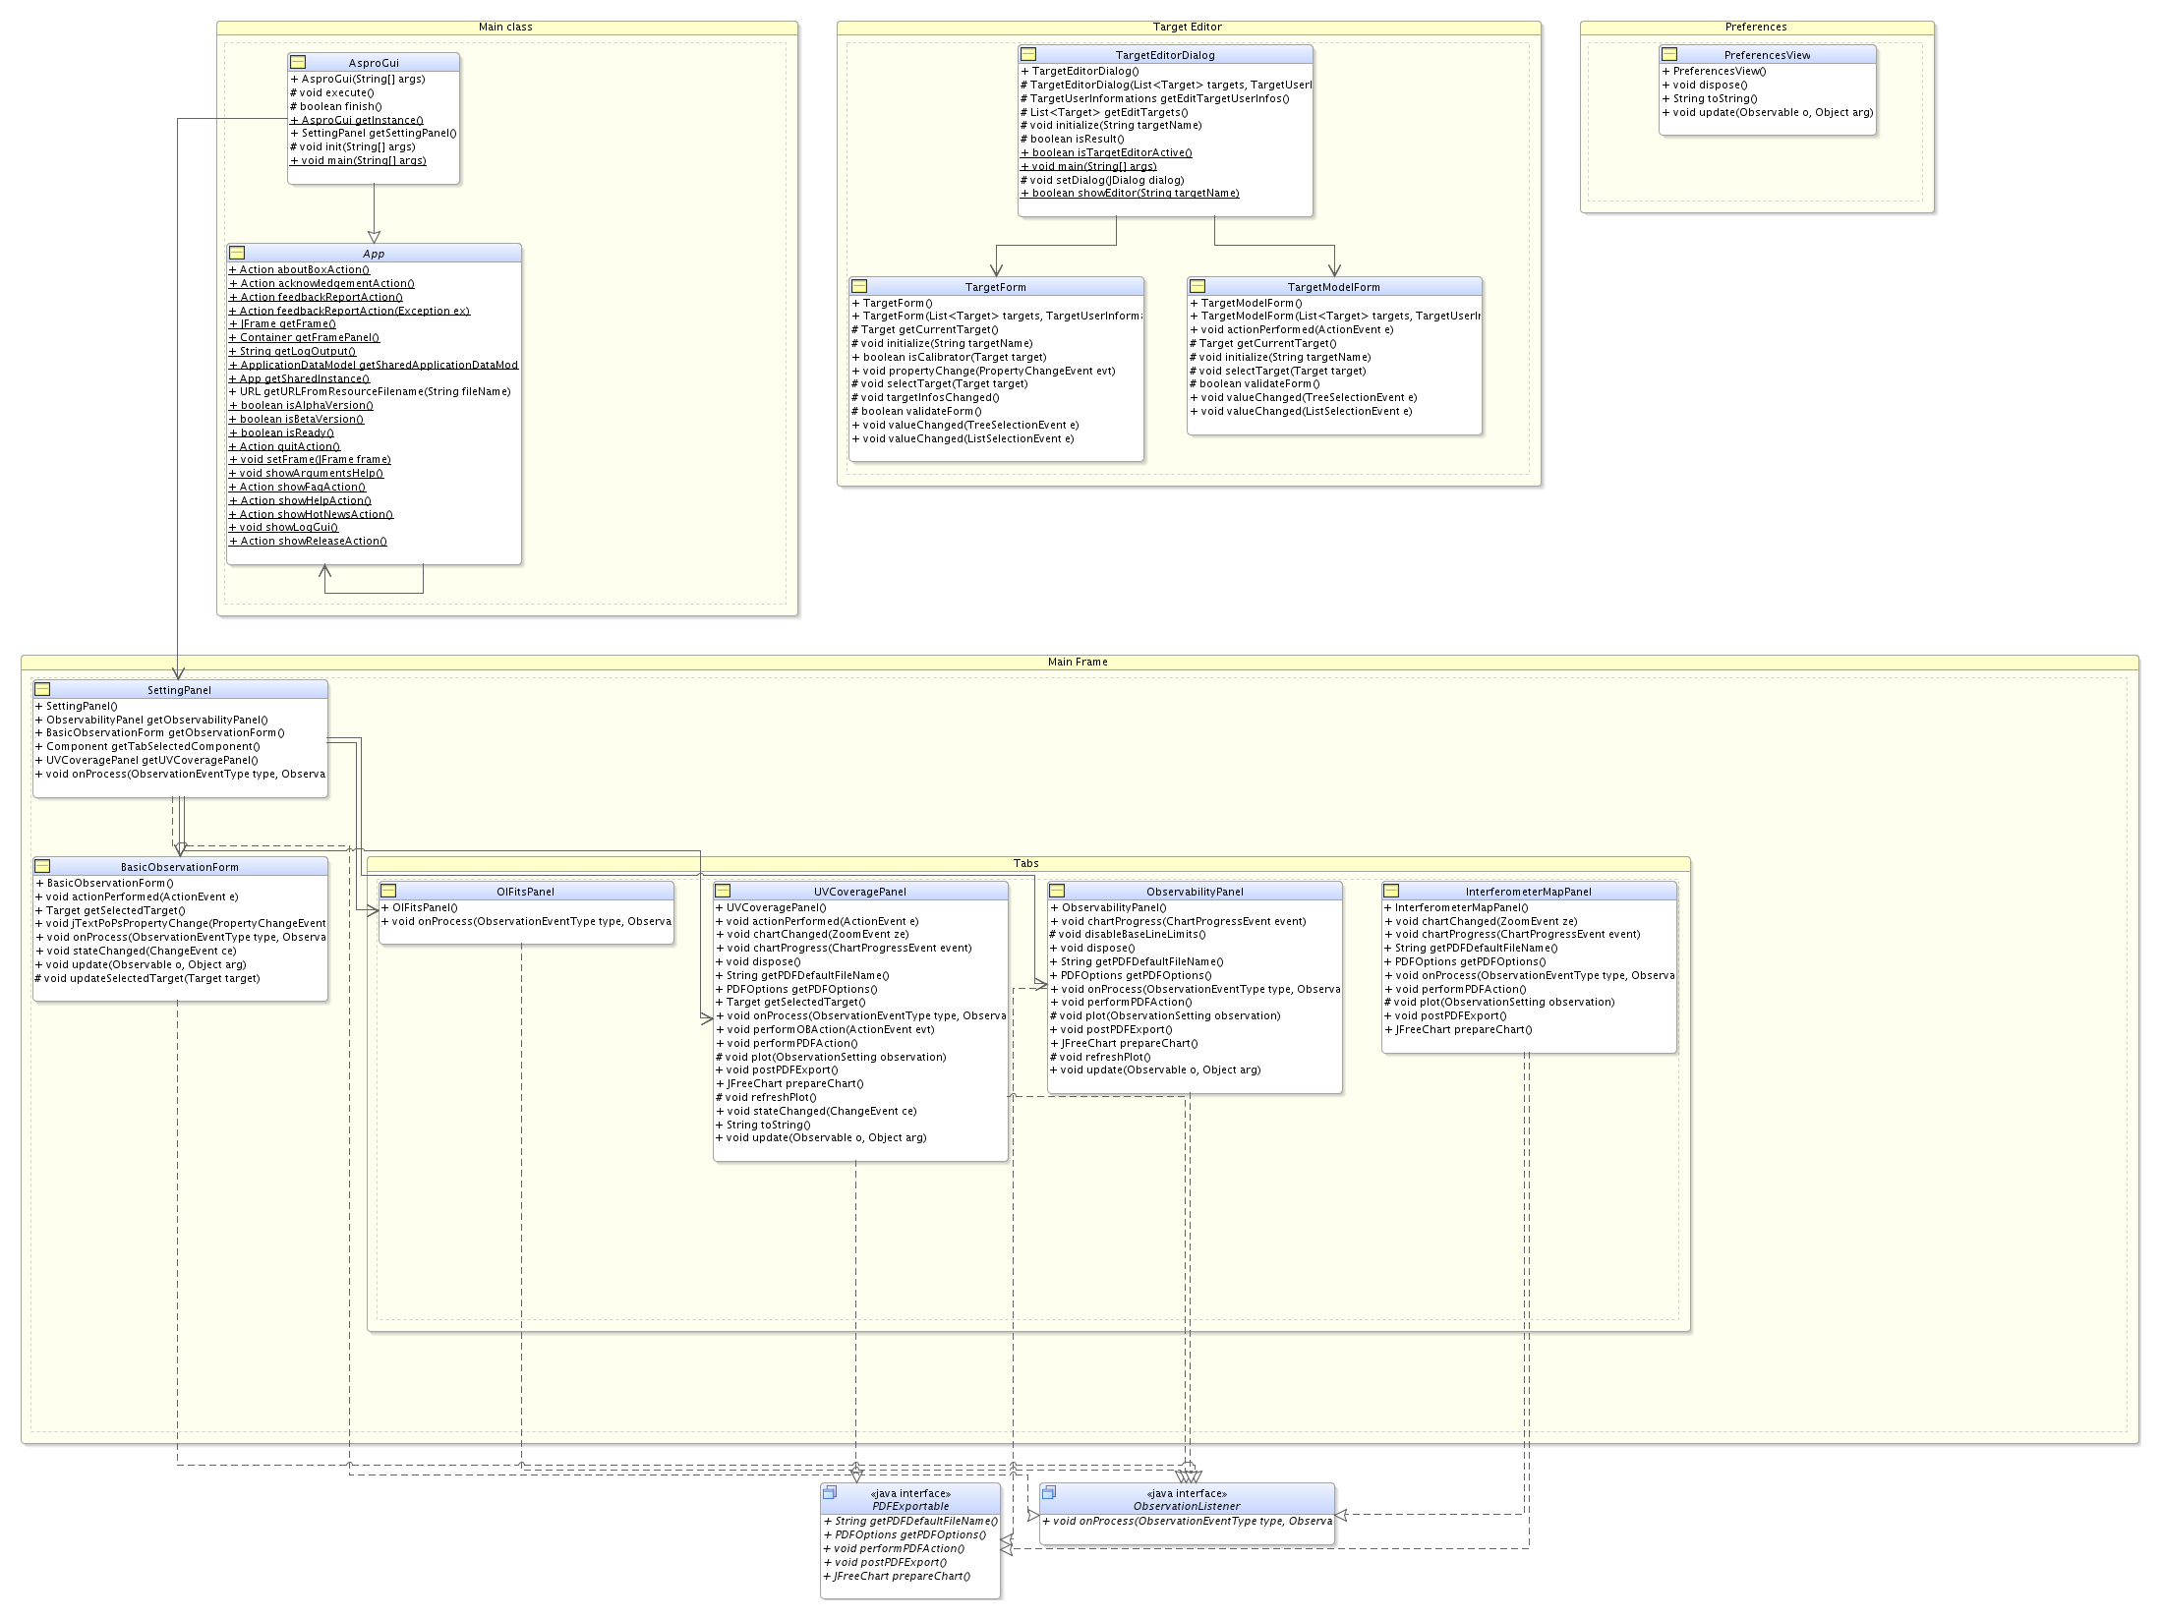Viewport: 2161px width, 1619px height.
Task: Click the UVCoveragePanel class icon
Action: click(x=723, y=891)
